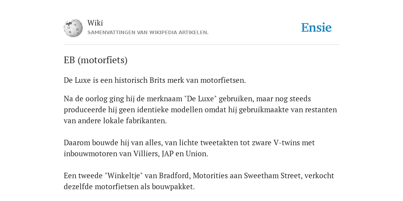
Task: Click the word V-twins in the text
Action: click(287, 143)
